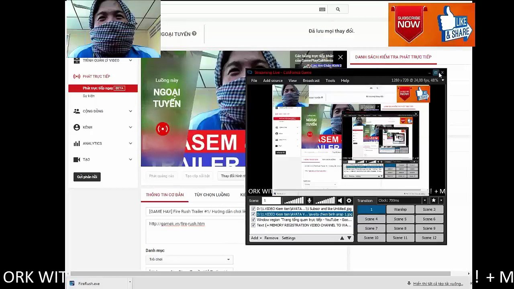Image resolution: width=514 pixels, height=289 pixels.
Task: Expand the KÊNH section chevron
Action: tap(131, 127)
